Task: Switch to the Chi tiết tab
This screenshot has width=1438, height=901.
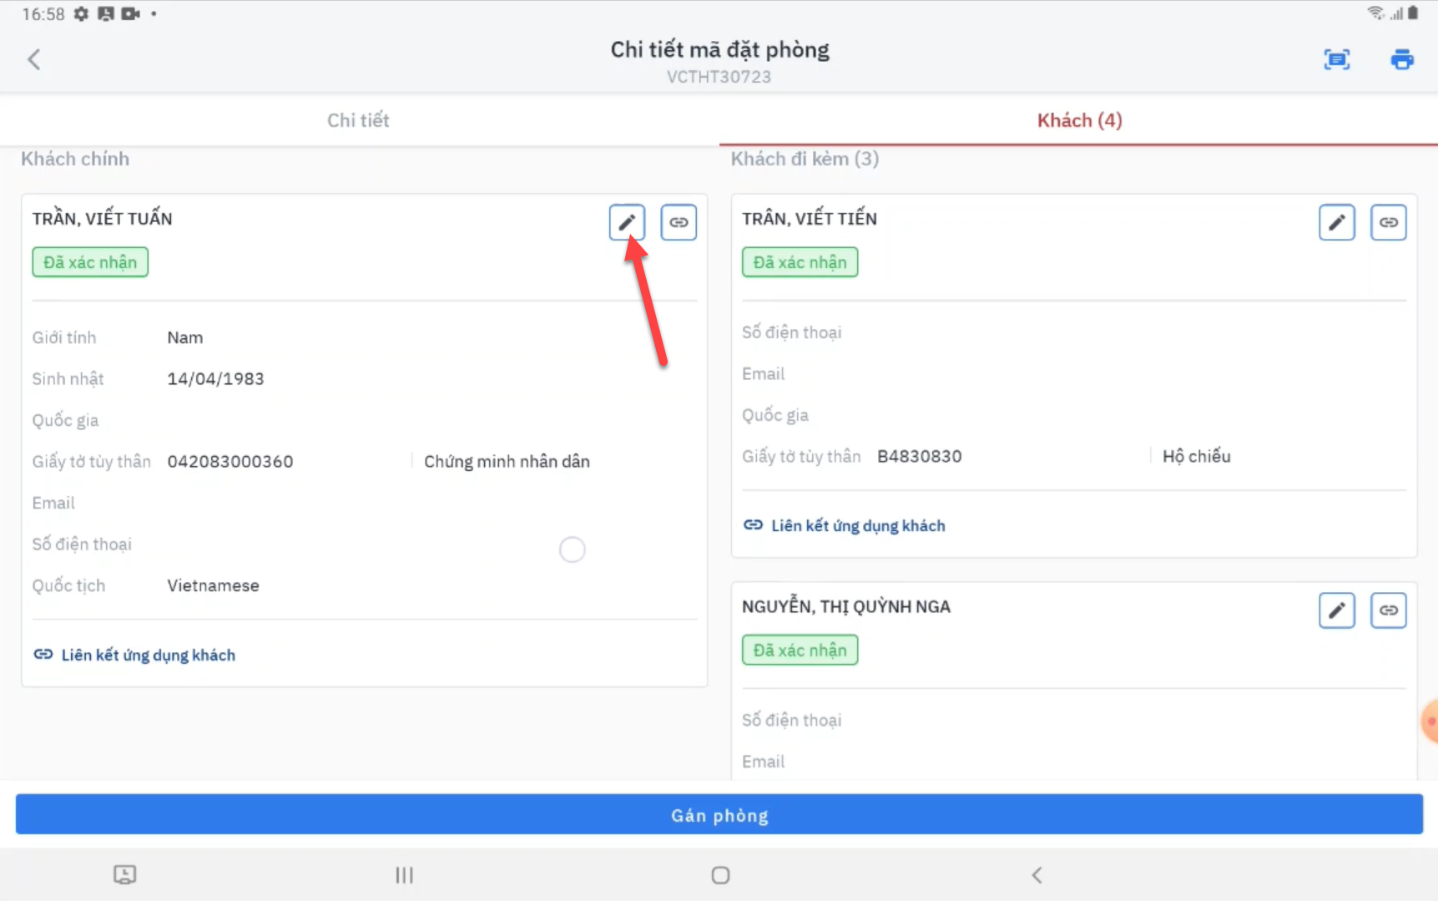Action: [359, 120]
